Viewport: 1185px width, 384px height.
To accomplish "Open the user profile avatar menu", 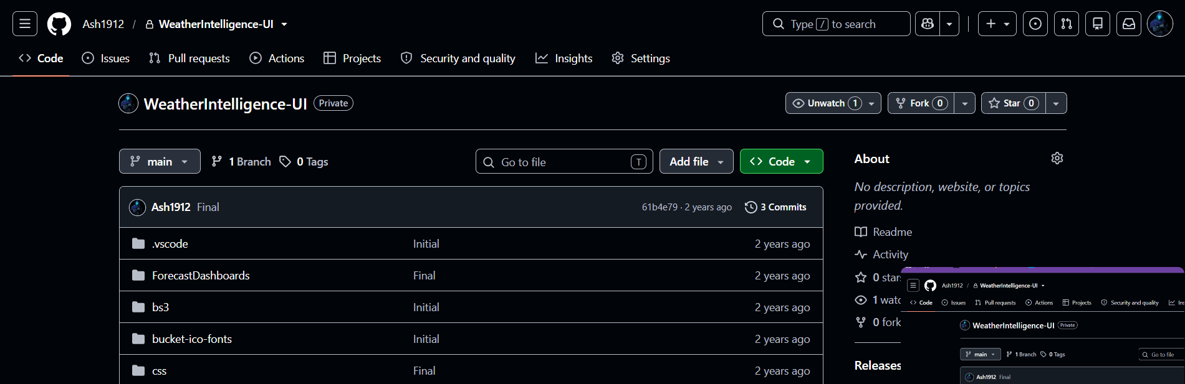I will click(x=1160, y=24).
